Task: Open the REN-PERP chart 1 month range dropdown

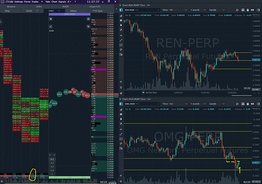Action: (x=198, y=10)
